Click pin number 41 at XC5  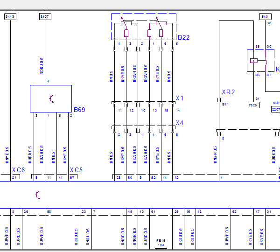pos(61,177)
